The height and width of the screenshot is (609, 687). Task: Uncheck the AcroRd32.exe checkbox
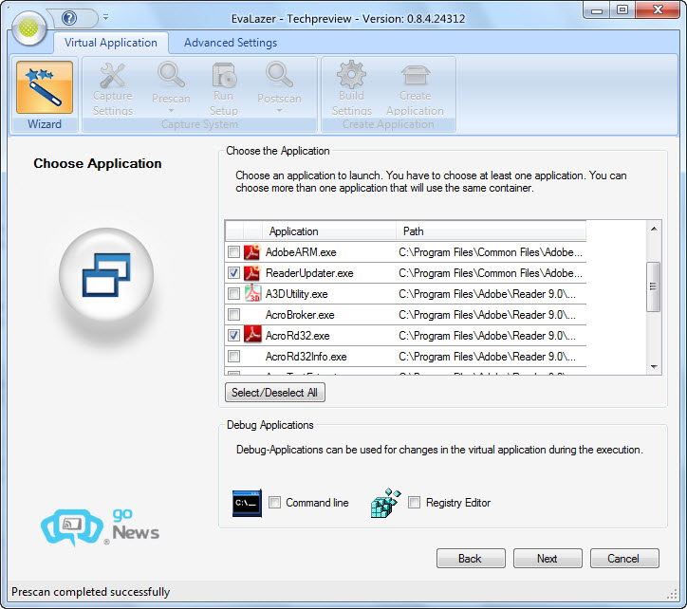234,336
